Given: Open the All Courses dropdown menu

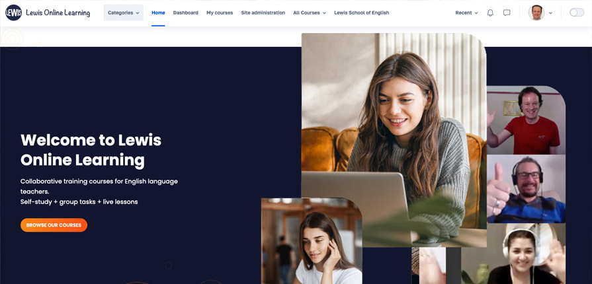Looking at the screenshot, I should 309,13.
